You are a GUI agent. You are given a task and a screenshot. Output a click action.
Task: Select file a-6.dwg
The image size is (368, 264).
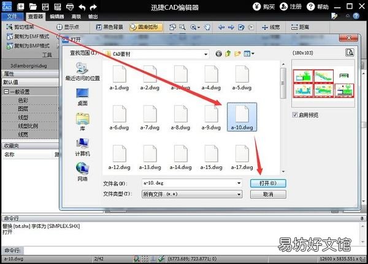pos(119,118)
